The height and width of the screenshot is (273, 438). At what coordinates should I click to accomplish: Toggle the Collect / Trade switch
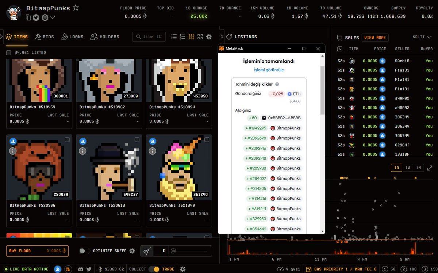(x=154, y=269)
